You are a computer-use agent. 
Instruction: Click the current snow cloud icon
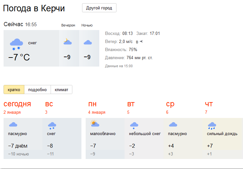pyautogui.click(x=17, y=45)
